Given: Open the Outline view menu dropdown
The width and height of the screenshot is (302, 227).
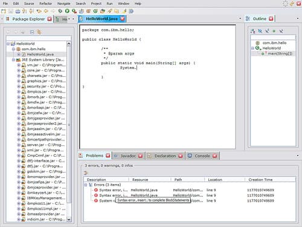Looking at the screenshot, I should [298, 19].
